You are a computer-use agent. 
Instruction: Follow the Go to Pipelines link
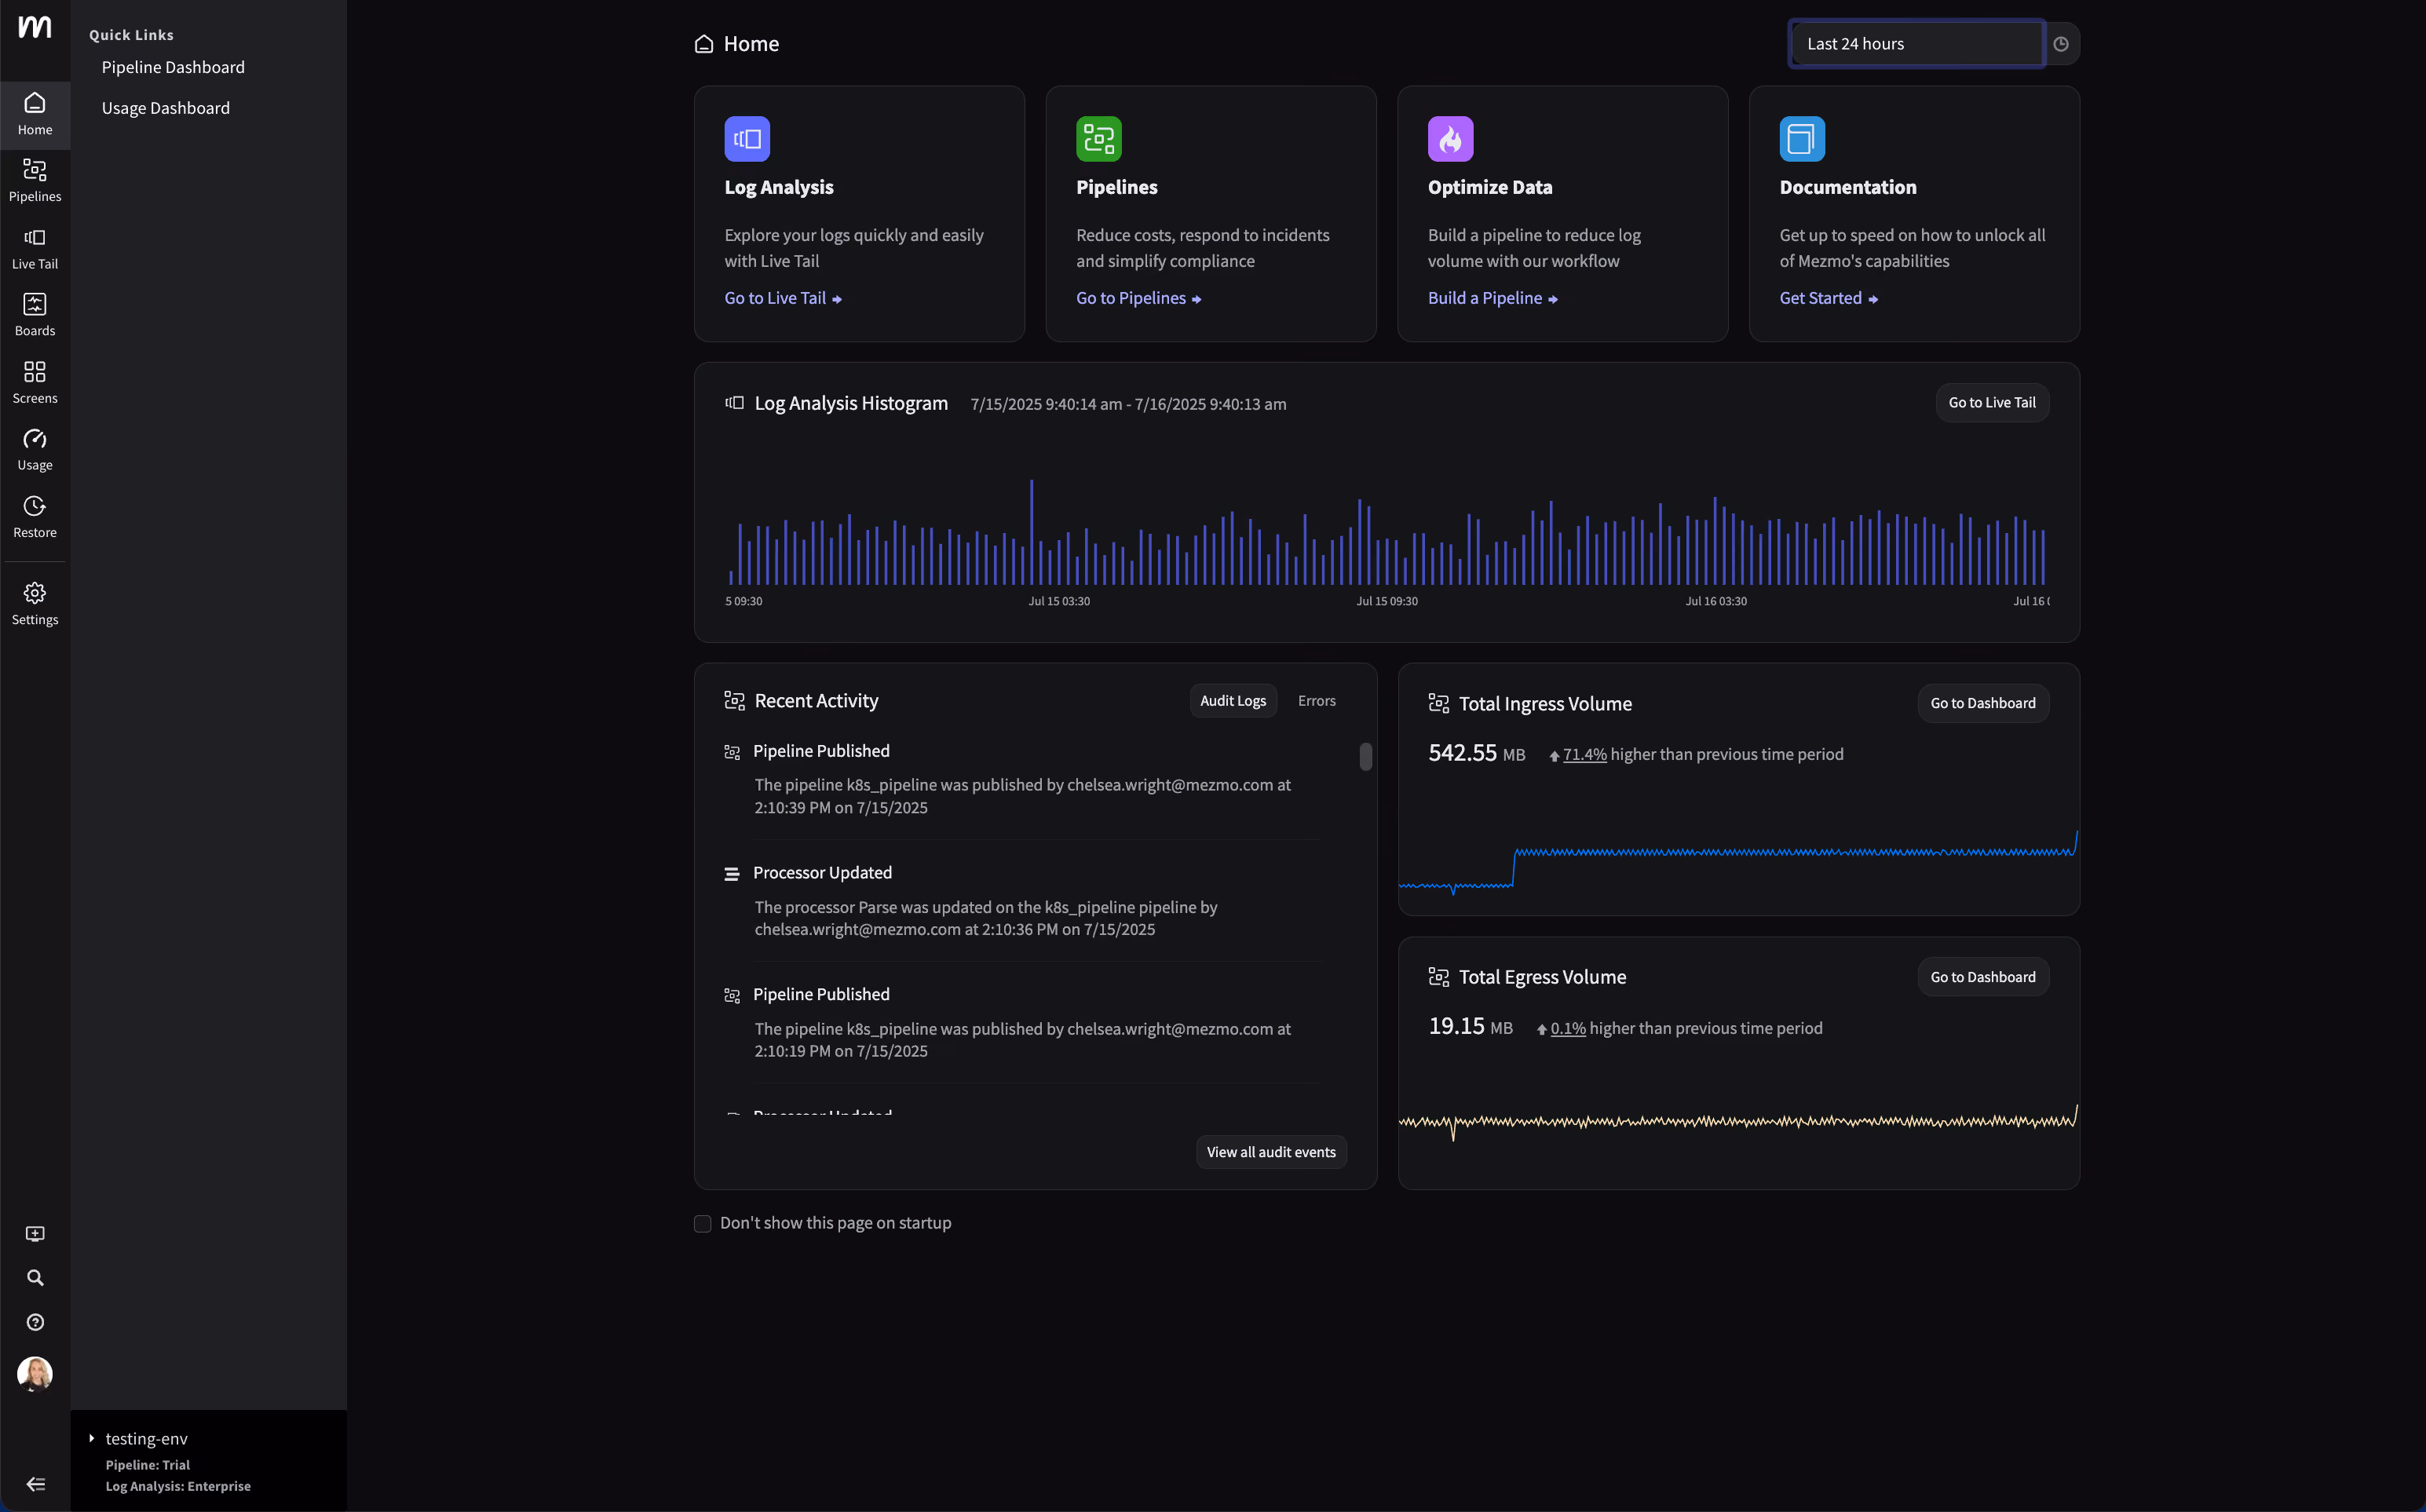click(x=1138, y=298)
